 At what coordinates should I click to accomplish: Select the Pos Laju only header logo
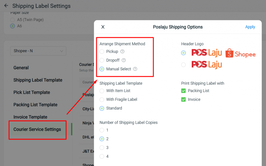tap(183, 65)
